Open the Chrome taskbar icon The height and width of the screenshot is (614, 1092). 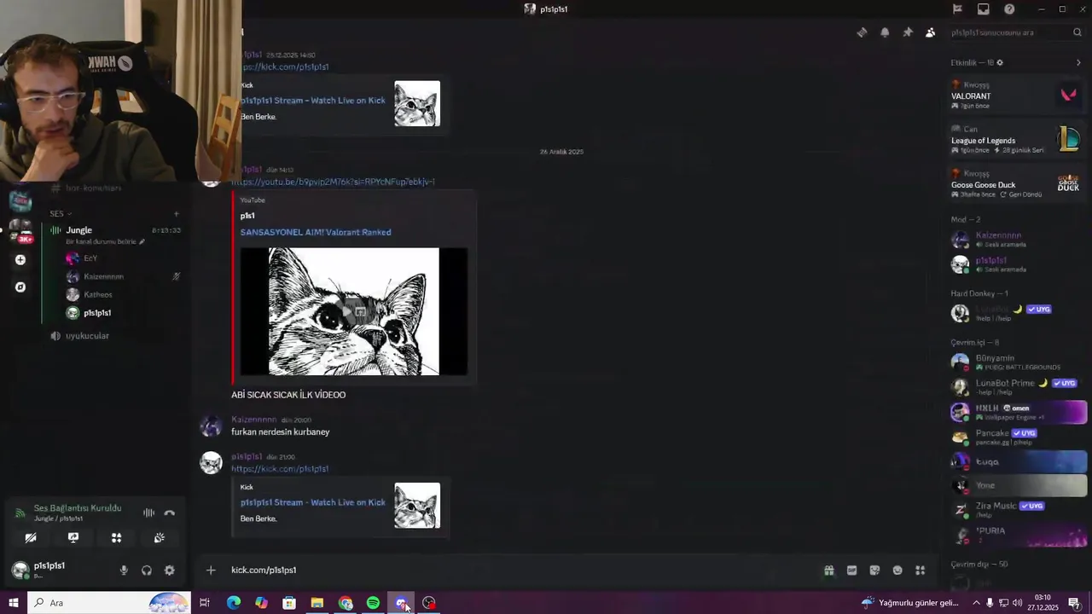click(346, 603)
